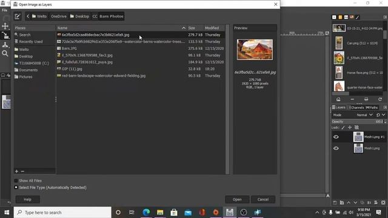Click the paintbrush dock tab icon
The width and height of the screenshot is (388, 218).
coord(357,17)
